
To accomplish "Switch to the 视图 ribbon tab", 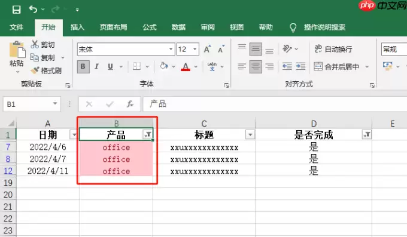I will [237, 27].
